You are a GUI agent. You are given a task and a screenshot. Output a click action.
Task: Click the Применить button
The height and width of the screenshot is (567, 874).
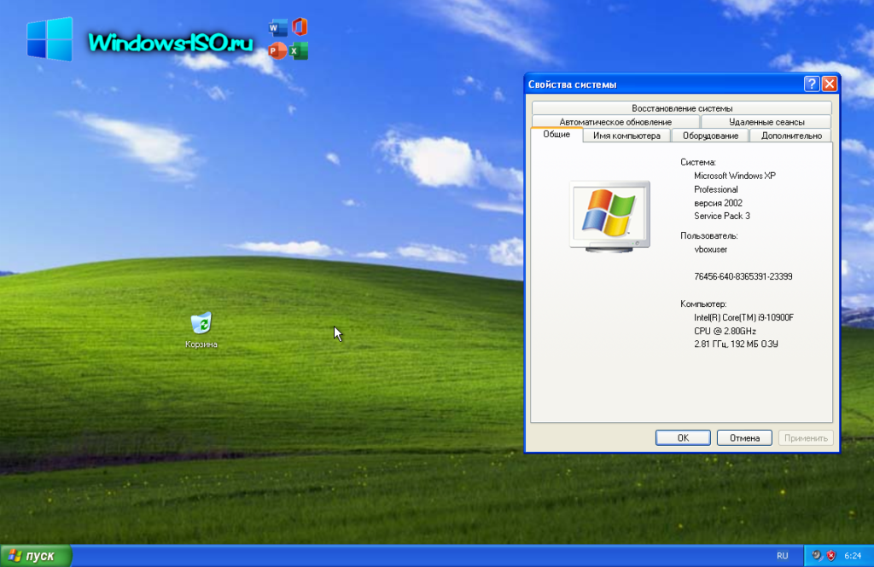[x=806, y=437]
